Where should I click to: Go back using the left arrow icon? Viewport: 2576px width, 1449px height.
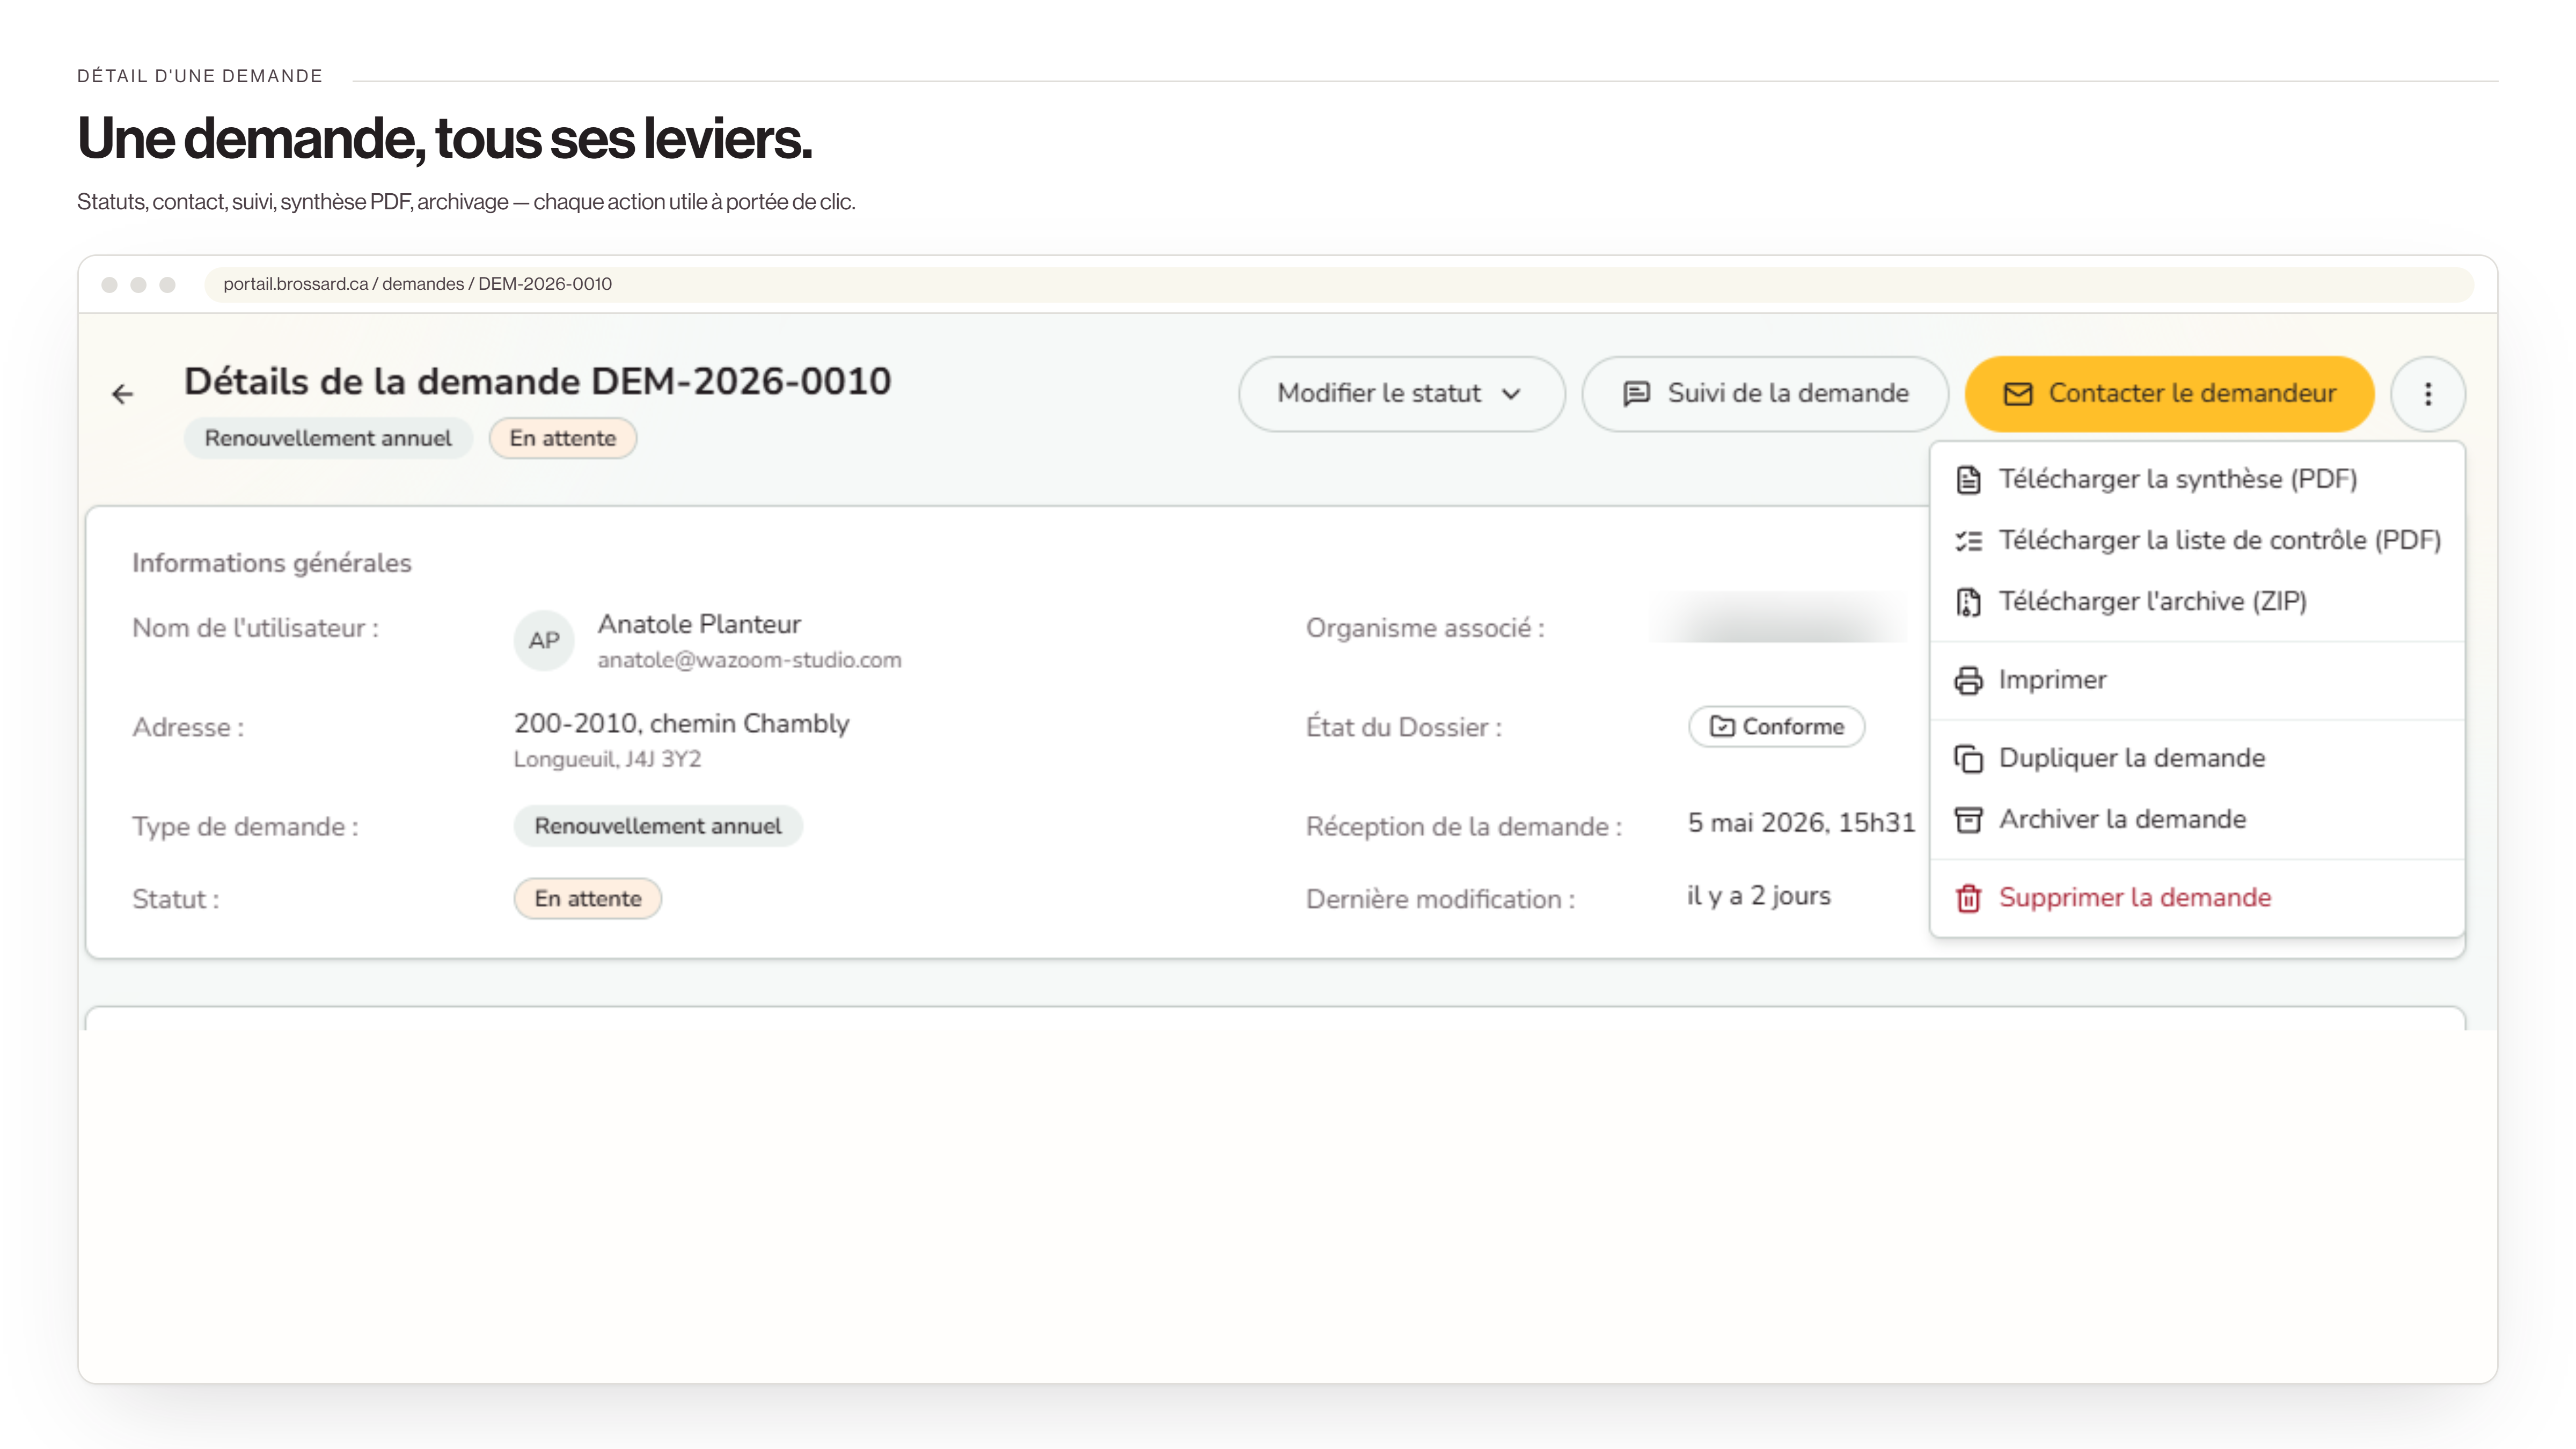122,394
